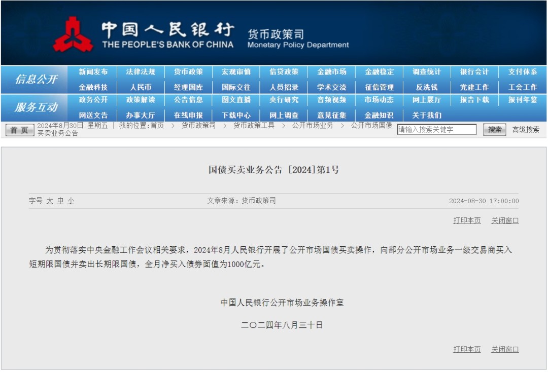Select 金融市场 in navigation bar
This screenshot has height=372, width=548.
[x=332, y=72]
